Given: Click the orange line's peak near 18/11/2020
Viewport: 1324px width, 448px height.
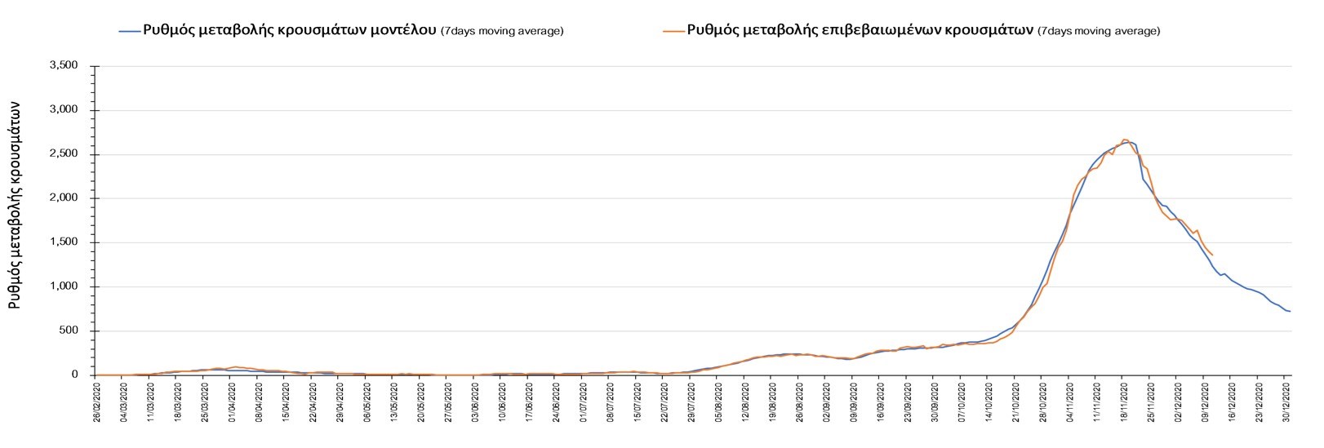Looking at the screenshot, I should 1124,140.
